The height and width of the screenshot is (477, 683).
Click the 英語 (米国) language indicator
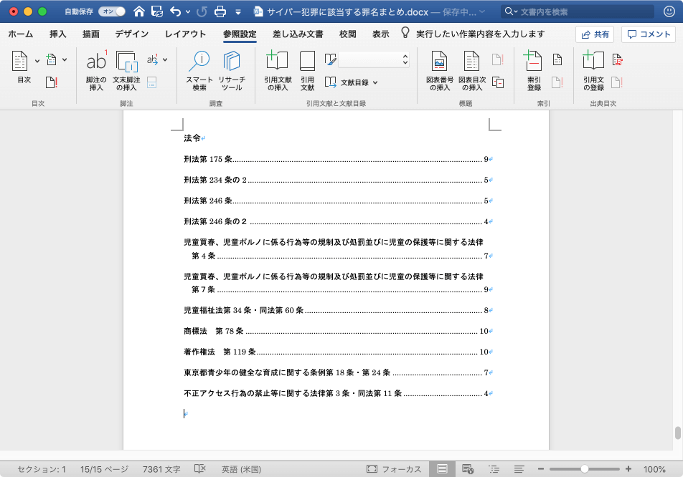241,469
